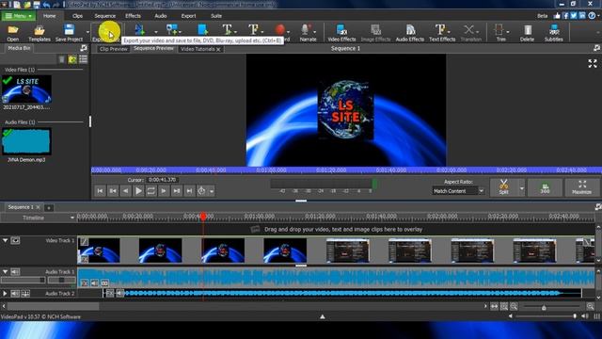Open the Templates tool

(40, 32)
